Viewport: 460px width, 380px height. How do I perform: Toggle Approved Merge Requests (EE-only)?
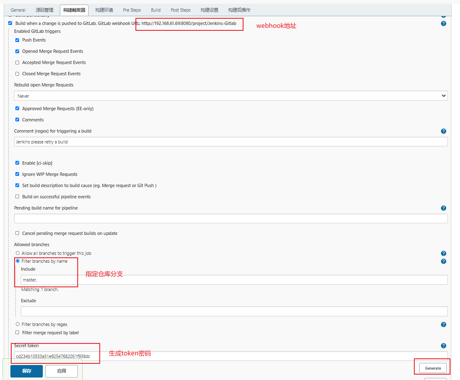click(17, 109)
